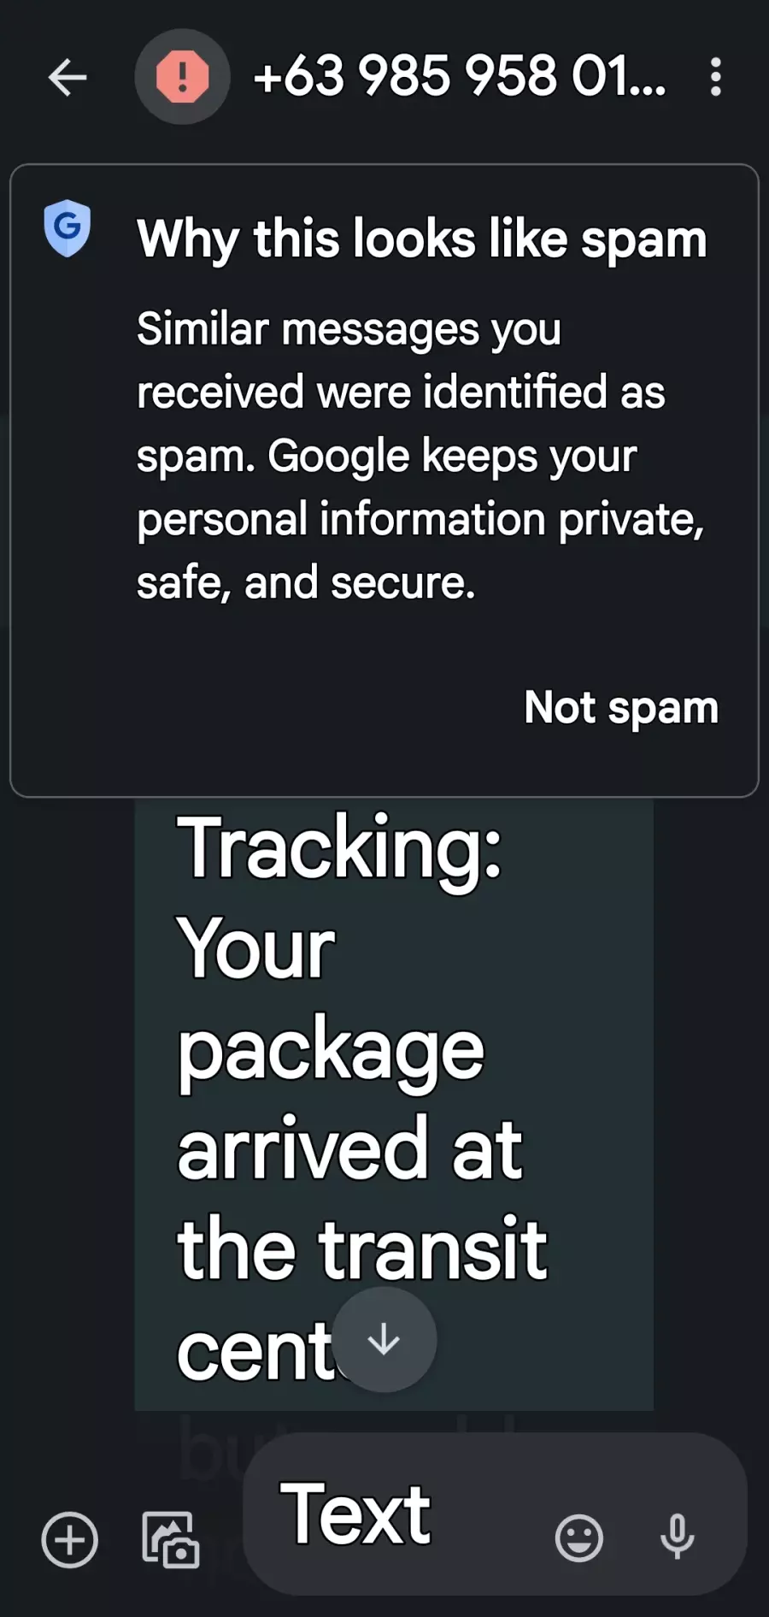Go back using the arrow icon

coord(68,78)
